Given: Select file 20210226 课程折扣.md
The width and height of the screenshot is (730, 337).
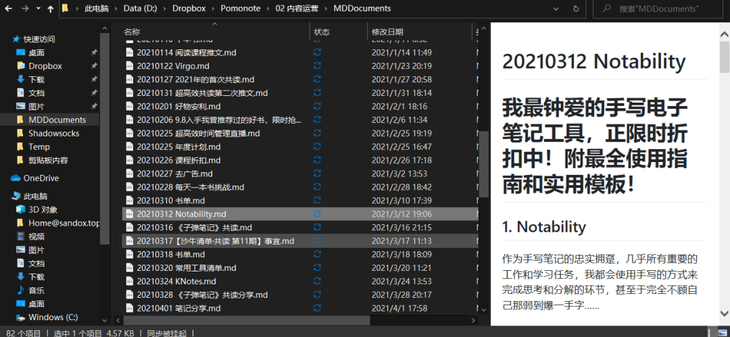Looking at the screenshot, I should click(x=178, y=161).
